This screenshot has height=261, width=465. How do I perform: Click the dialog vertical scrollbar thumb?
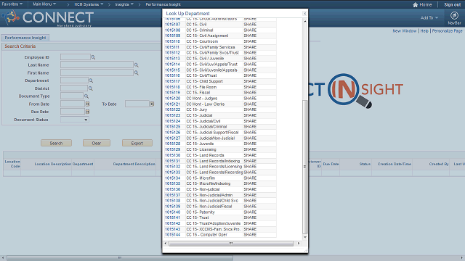coord(305,167)
